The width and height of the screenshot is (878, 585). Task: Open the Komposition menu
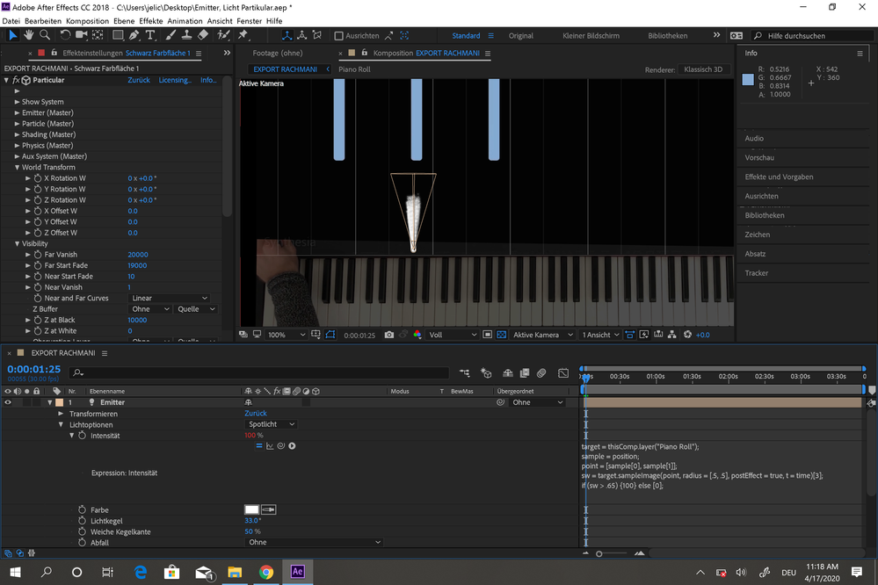(x=87, y=20)
